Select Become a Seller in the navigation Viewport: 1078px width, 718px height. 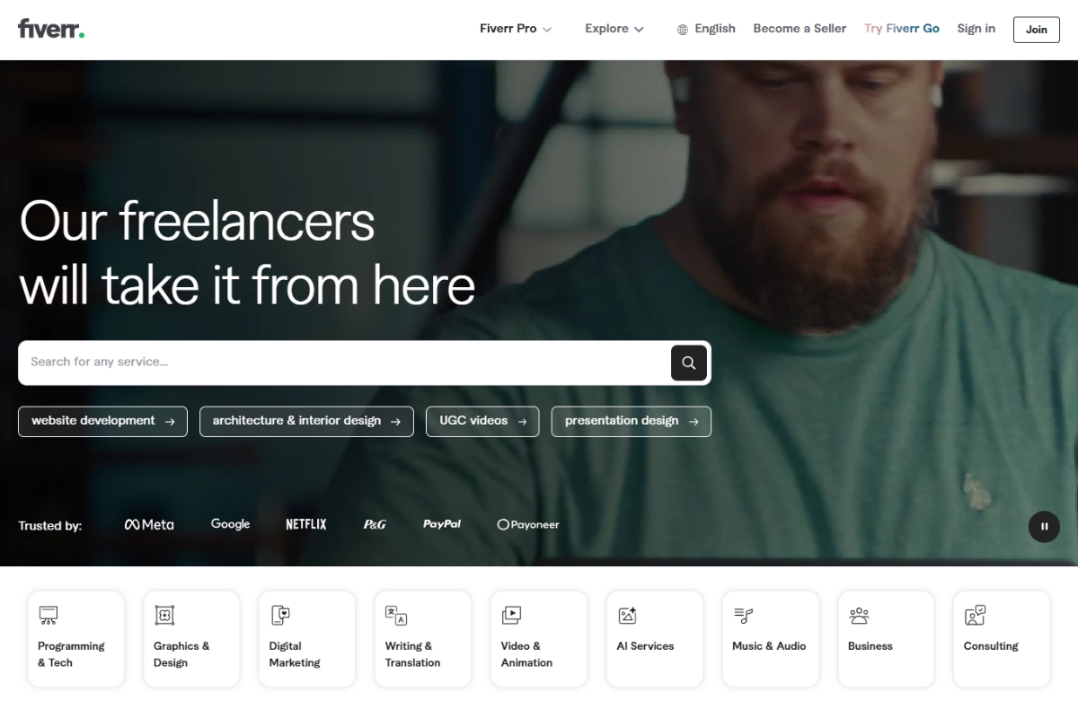(x=800, y=29)
